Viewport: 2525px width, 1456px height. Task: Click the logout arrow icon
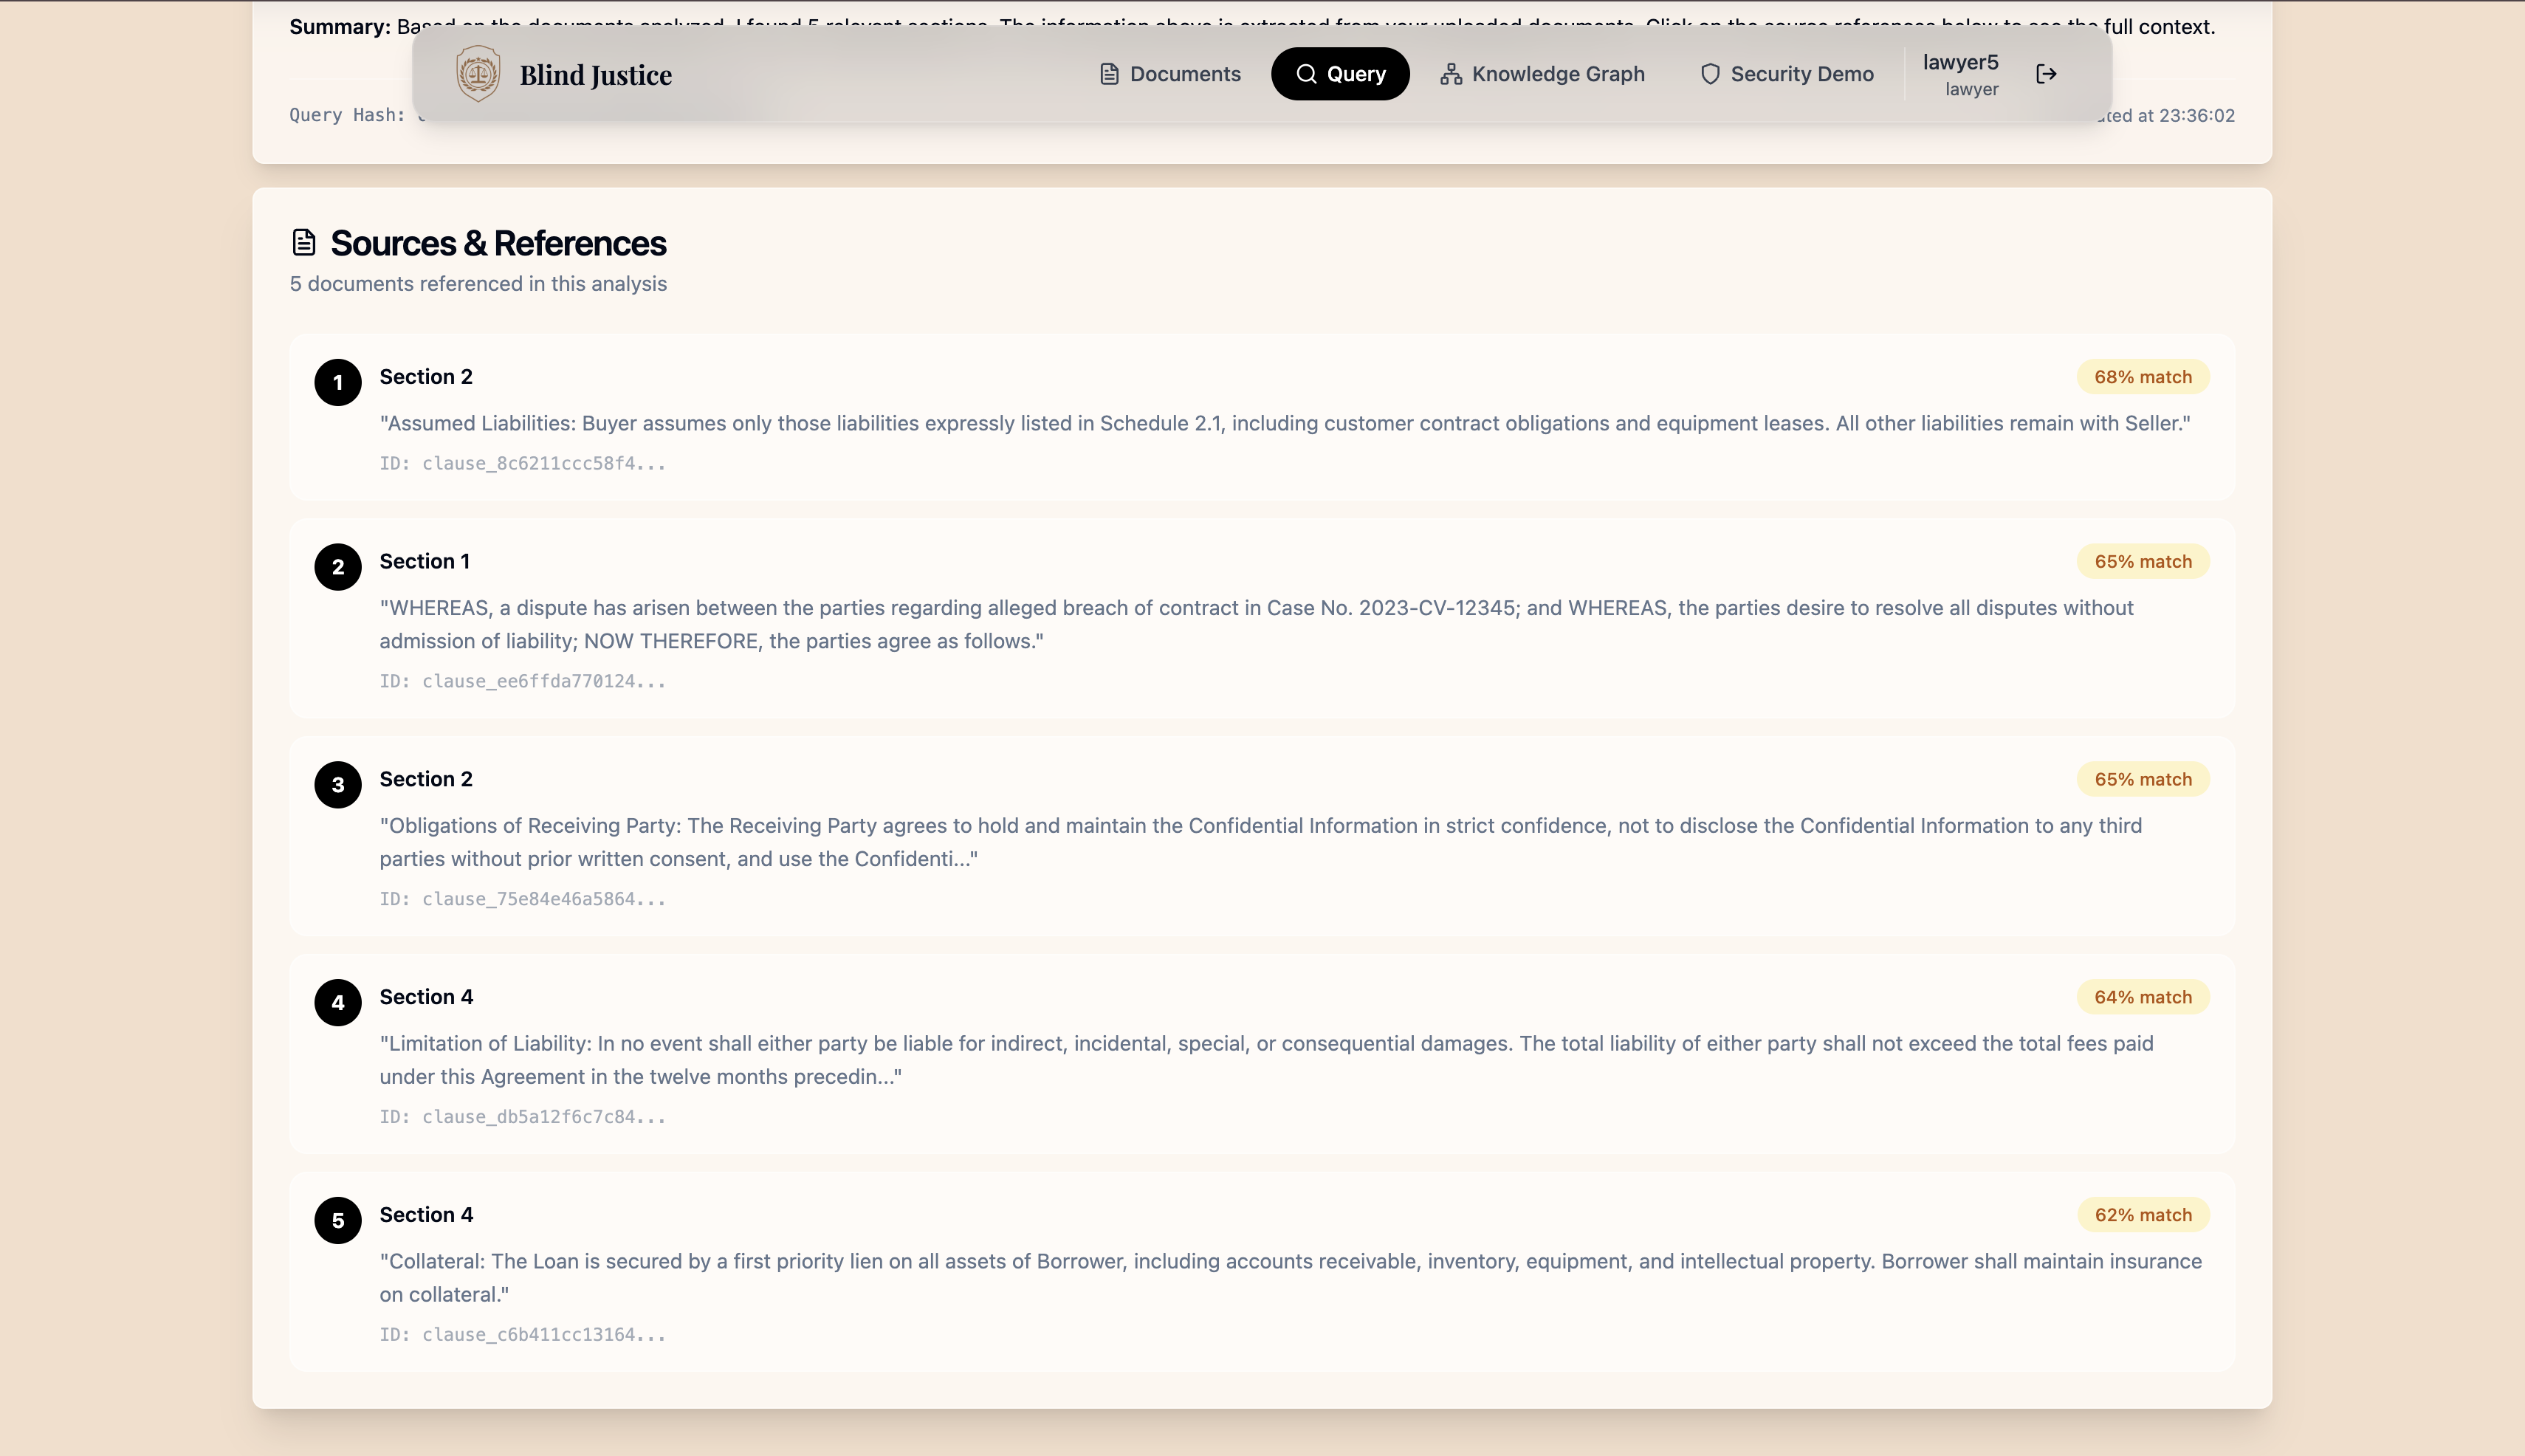[2046, 74]
